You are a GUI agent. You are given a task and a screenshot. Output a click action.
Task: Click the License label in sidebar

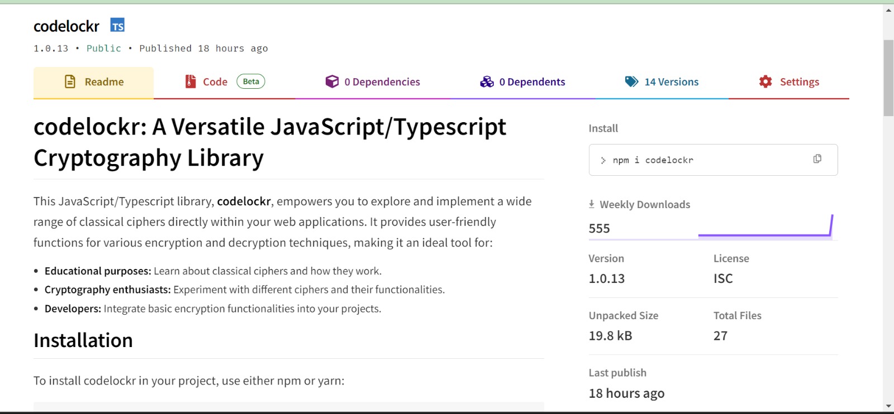click(731, 258)
